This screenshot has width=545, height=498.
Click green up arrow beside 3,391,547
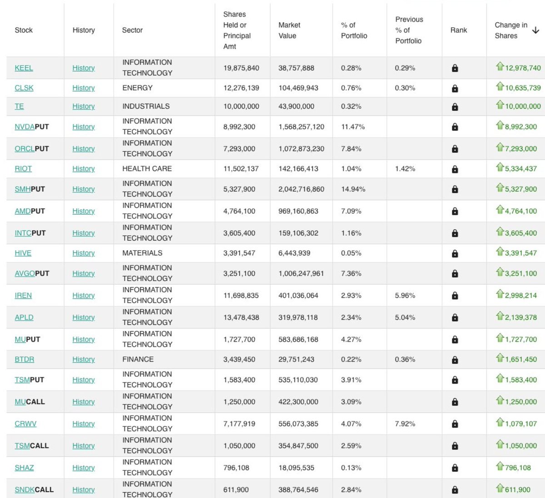pos(500,252)
